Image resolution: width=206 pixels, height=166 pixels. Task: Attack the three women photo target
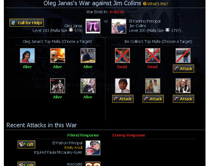(x=183, y=99)
